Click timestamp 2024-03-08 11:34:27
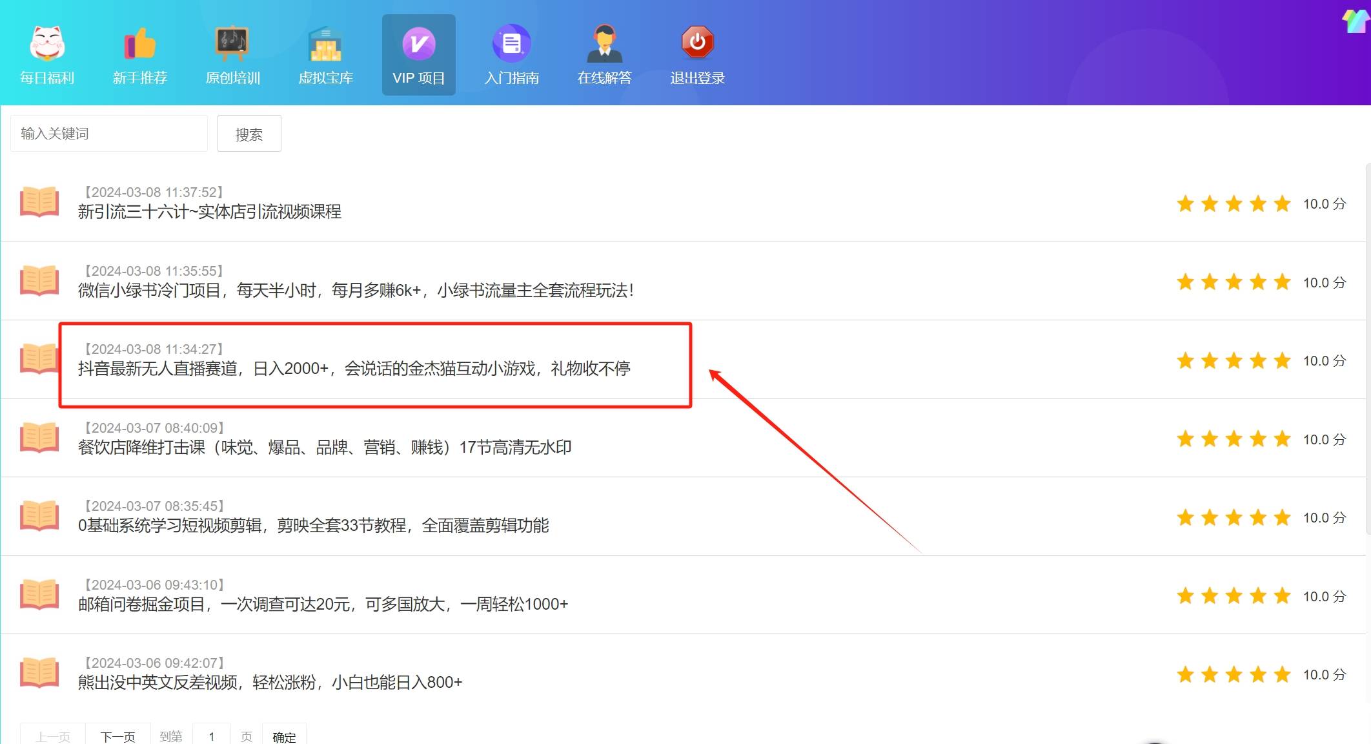 click(x=154, y=349)
